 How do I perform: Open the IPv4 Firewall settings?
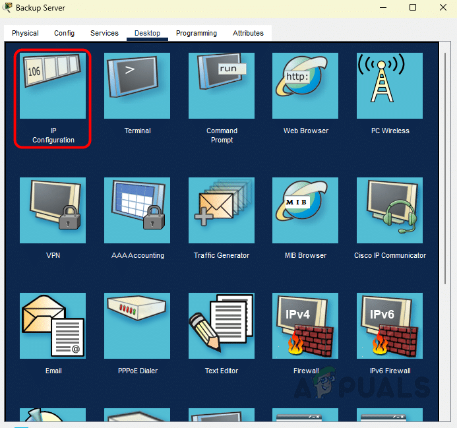[x=305, y=326]
